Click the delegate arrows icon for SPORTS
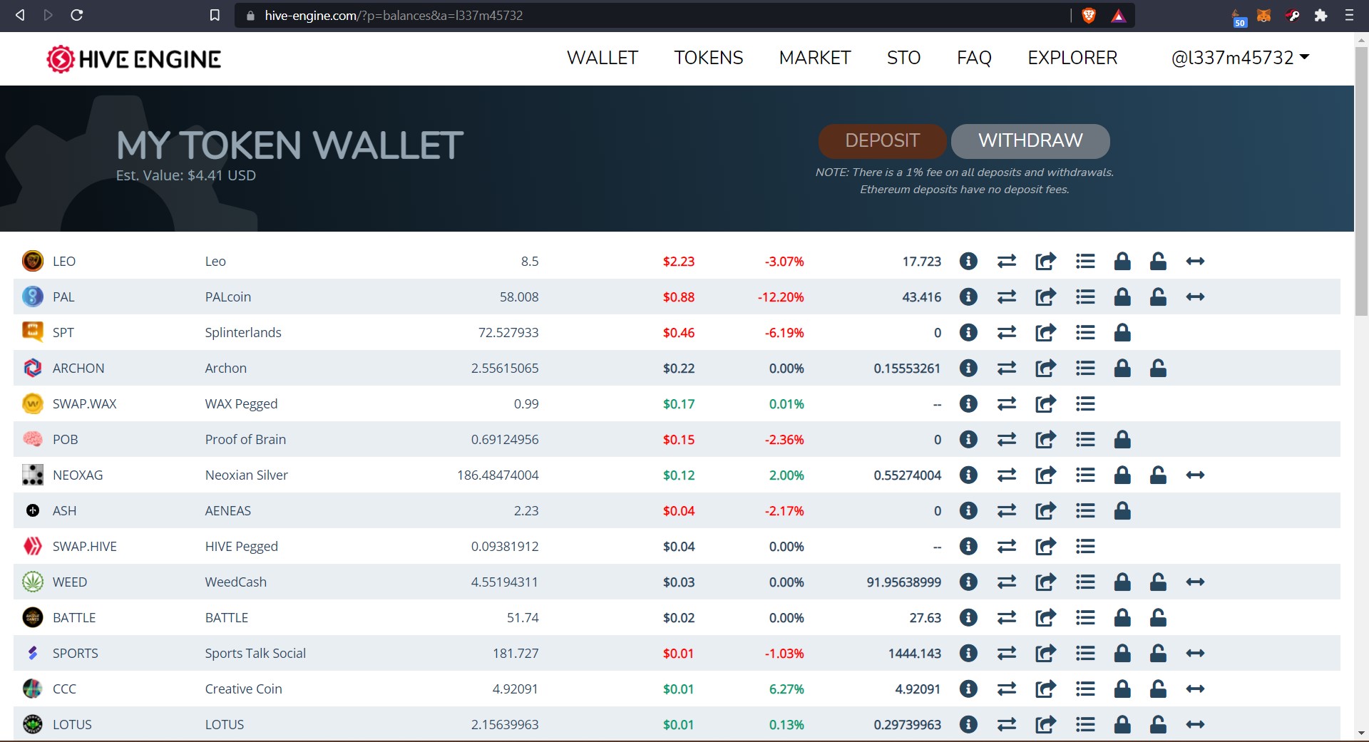 click(x=1196, y=654)
